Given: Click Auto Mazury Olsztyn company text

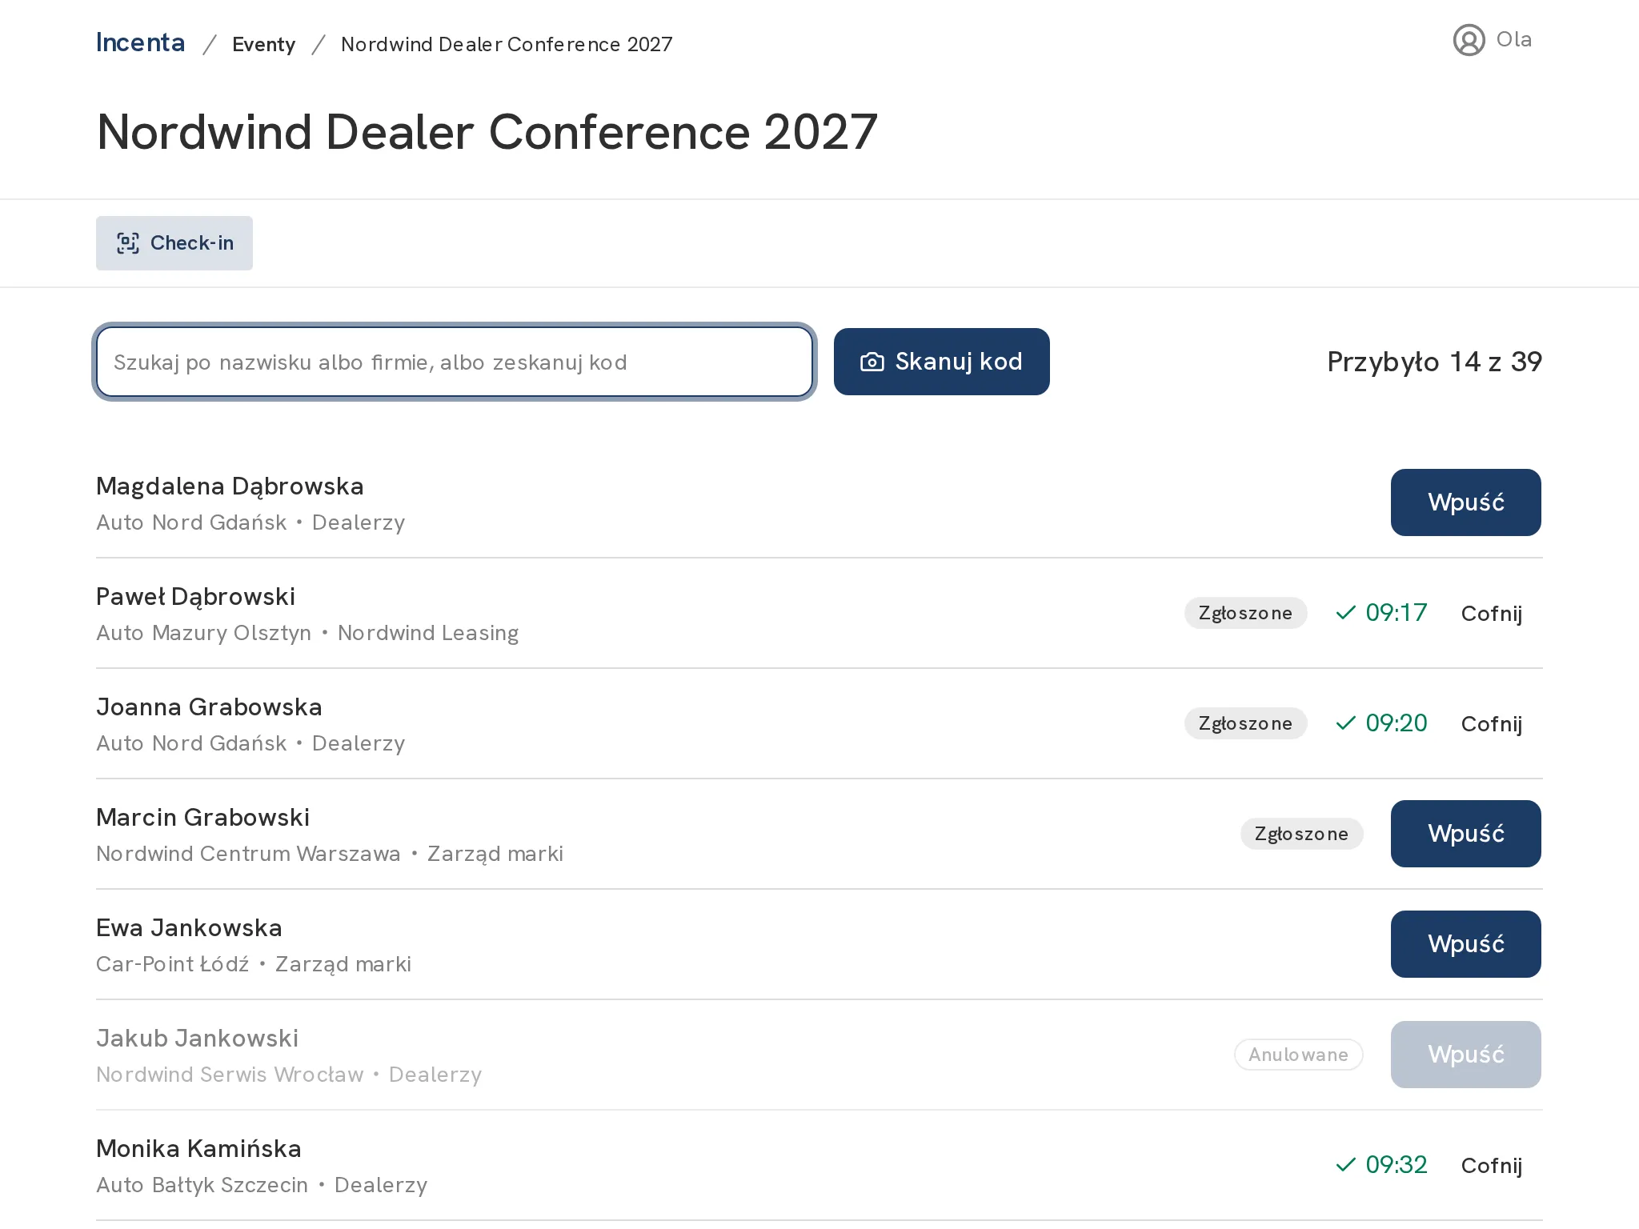Looking at the screenshot, I should 203,633.
